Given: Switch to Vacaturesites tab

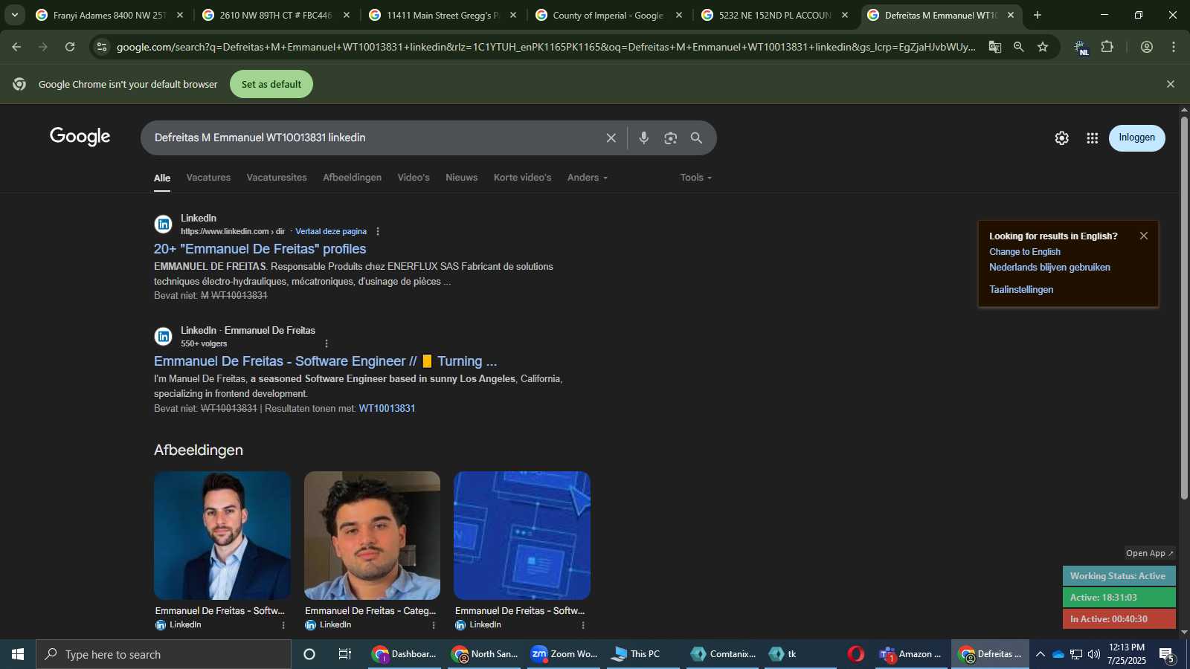Looking at the screenshot, I should [x=277, y=178].
